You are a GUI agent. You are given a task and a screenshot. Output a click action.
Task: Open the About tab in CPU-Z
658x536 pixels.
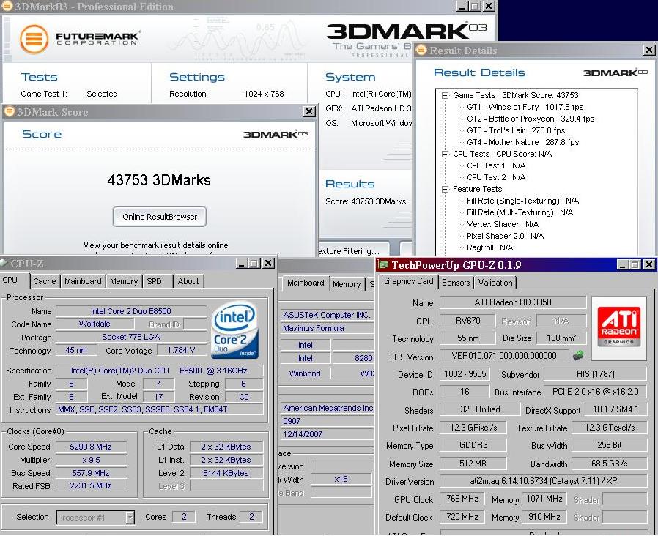pos(188,281)
